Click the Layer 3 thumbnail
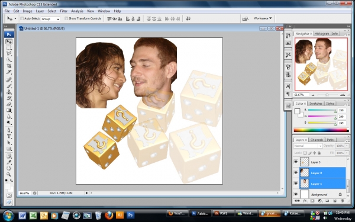Screen dimensions: 355x222 (304, 162)
